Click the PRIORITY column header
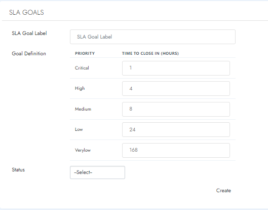 pyautogui.click(x=85, y=53)
